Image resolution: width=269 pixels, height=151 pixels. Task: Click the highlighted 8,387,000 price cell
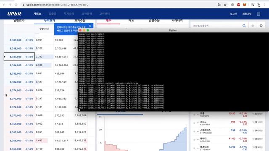pyautogui.click(x=19, y=57)
